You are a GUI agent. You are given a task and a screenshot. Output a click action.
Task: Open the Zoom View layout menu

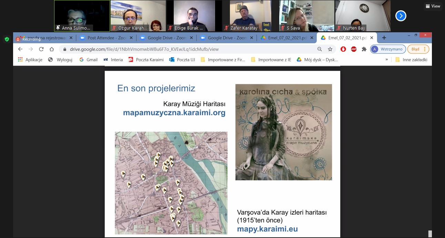click(433, 6)
